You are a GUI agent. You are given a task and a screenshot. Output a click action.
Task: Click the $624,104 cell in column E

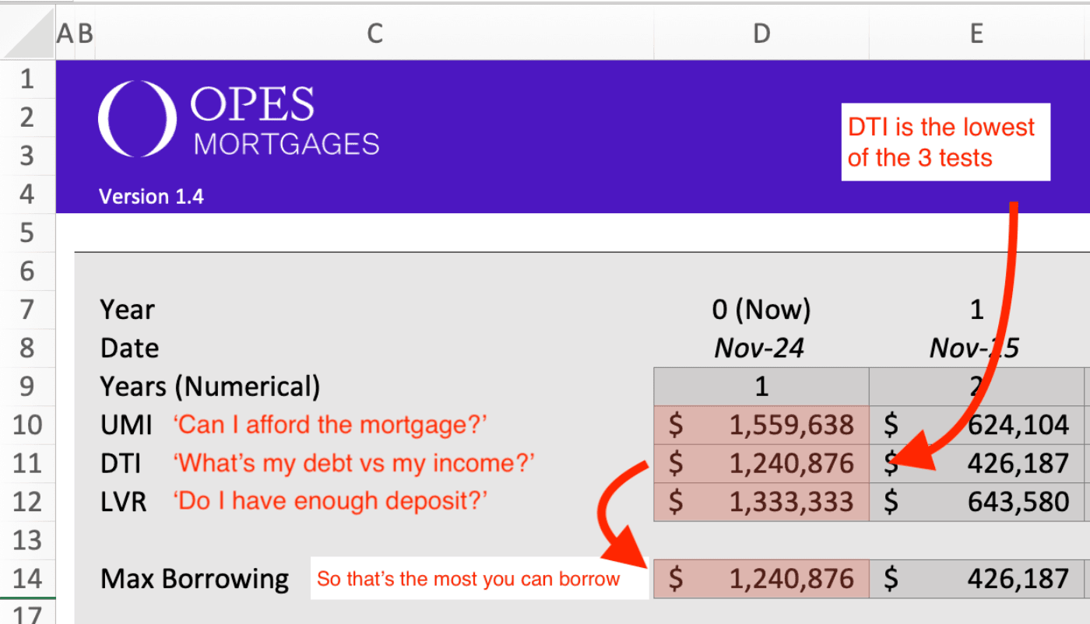click(976, 425)
